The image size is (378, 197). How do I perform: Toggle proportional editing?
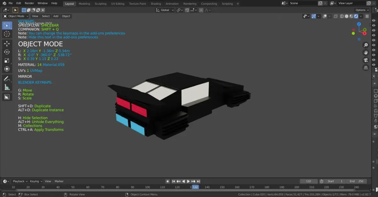201,10
